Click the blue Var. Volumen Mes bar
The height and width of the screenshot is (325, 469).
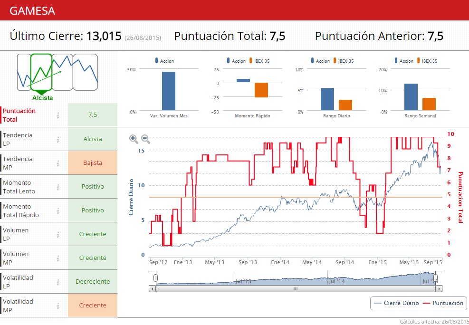coord(169,91)
